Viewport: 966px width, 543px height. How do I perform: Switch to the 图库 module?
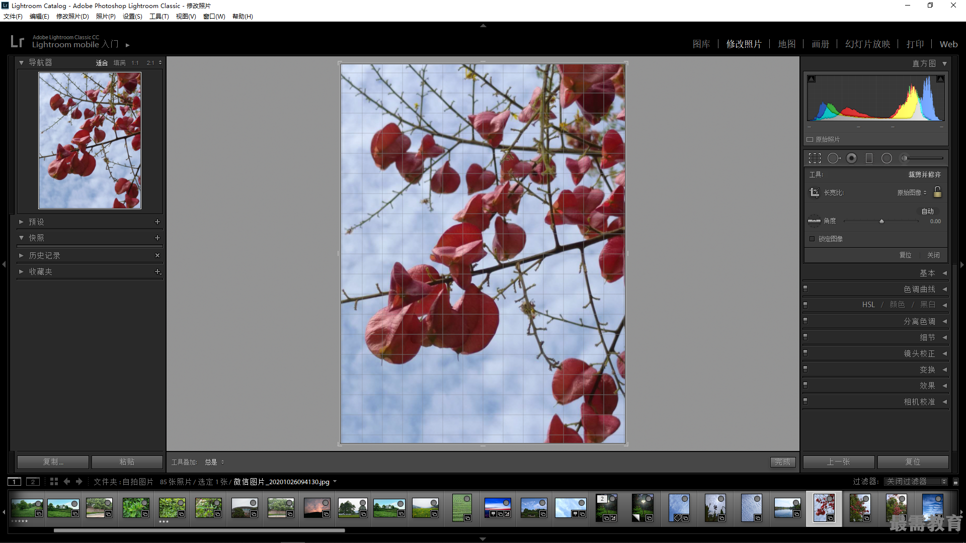pyautogui.click(x=701, y=44)
